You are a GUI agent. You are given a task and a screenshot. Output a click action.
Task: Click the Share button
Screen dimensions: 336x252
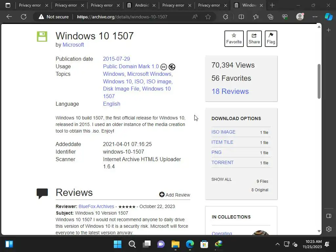tap(254, 39)
